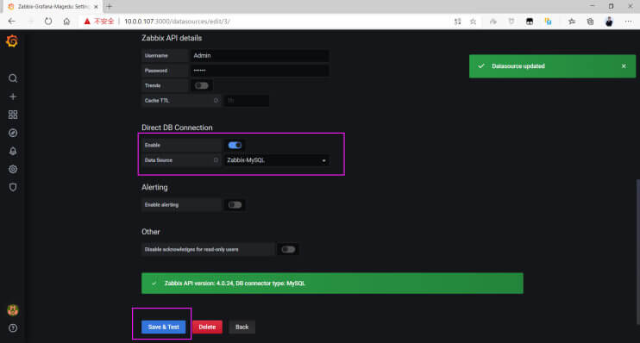Go to browser home page icon
Viewport: 640px width, 343px height.
click(x=66, y=22)
